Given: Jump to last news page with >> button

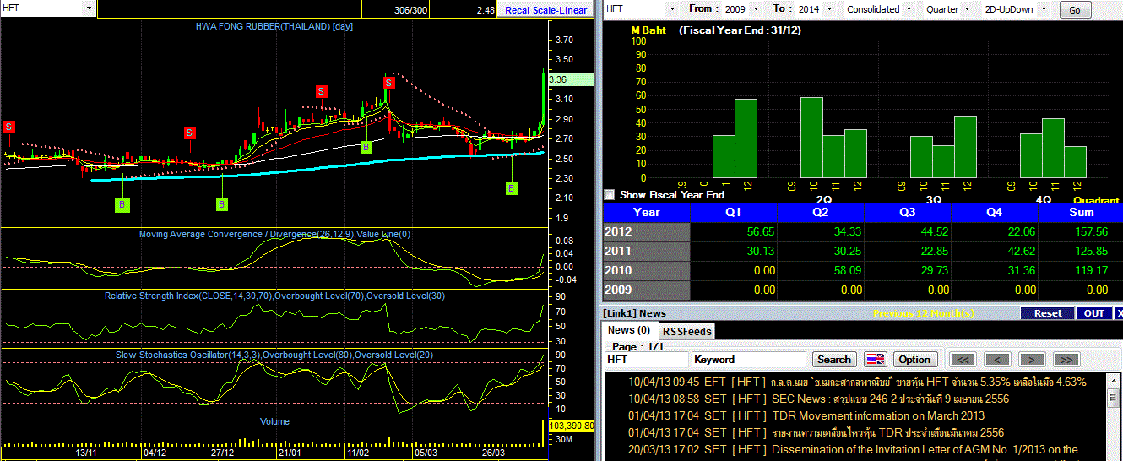Looking at the screenshot, I should (1066, 359).
